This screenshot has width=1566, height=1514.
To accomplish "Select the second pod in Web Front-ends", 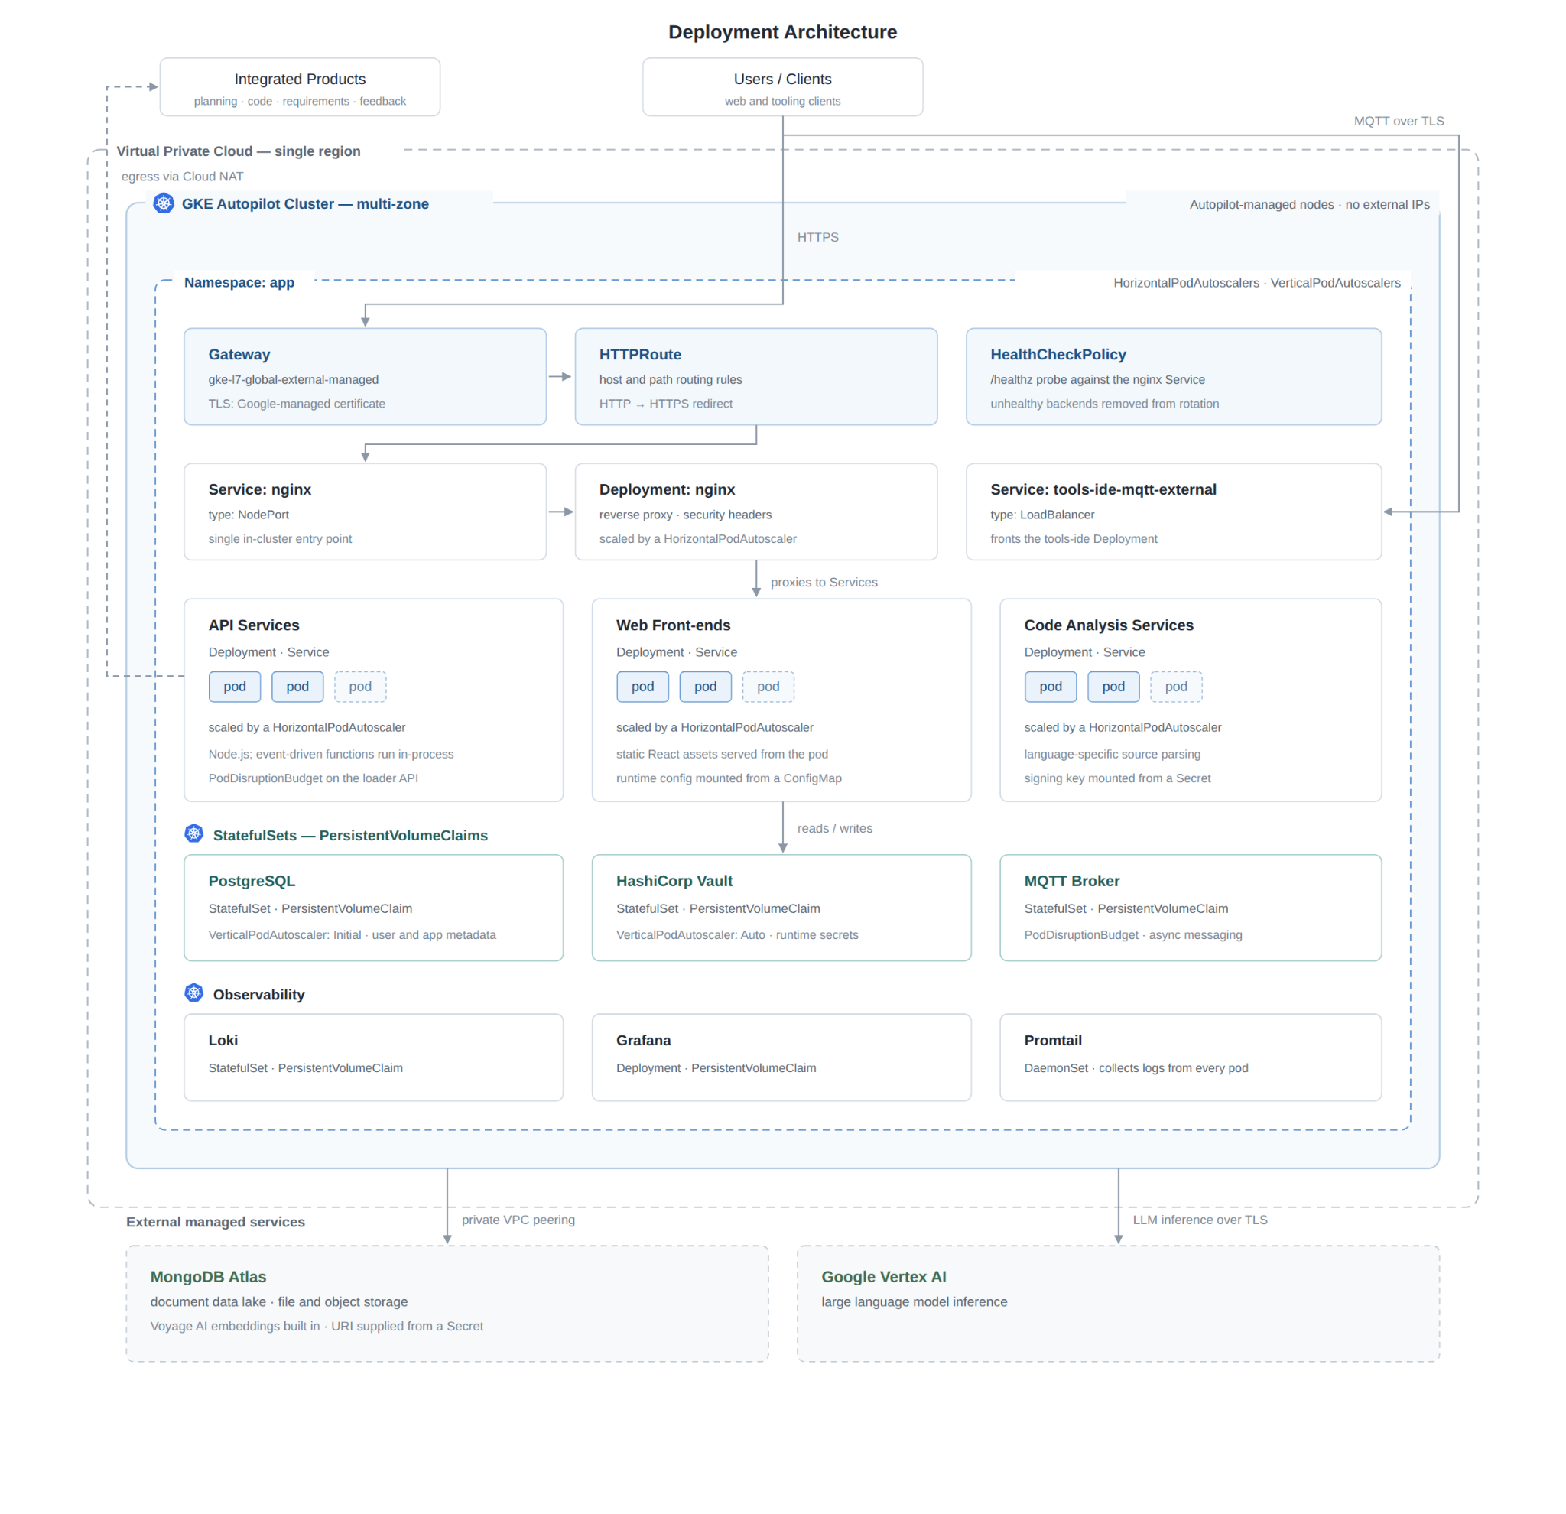I will pyautogui.click(x=706, y=687).
